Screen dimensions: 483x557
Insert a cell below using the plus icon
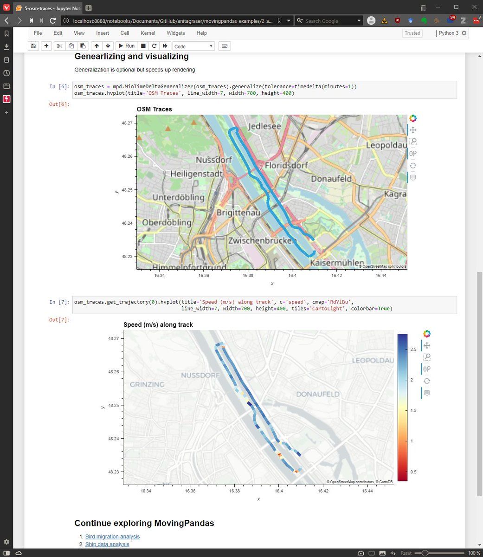46,46
